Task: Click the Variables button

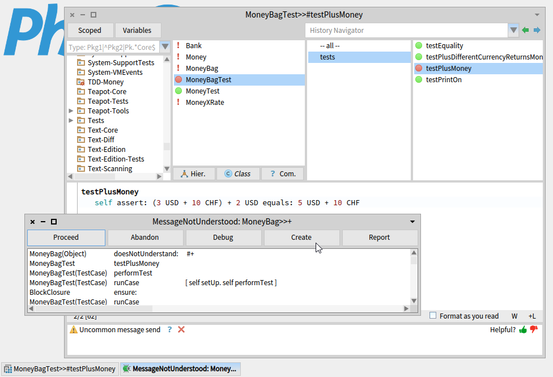Action: pos(137,31)
